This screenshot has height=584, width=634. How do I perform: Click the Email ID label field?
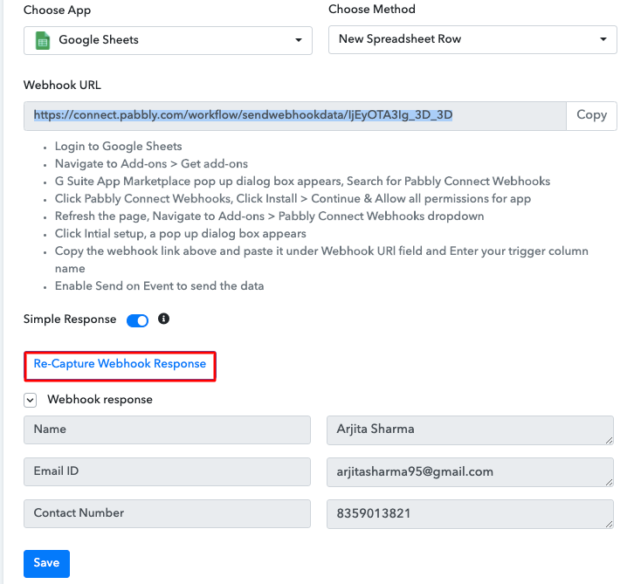167,471
